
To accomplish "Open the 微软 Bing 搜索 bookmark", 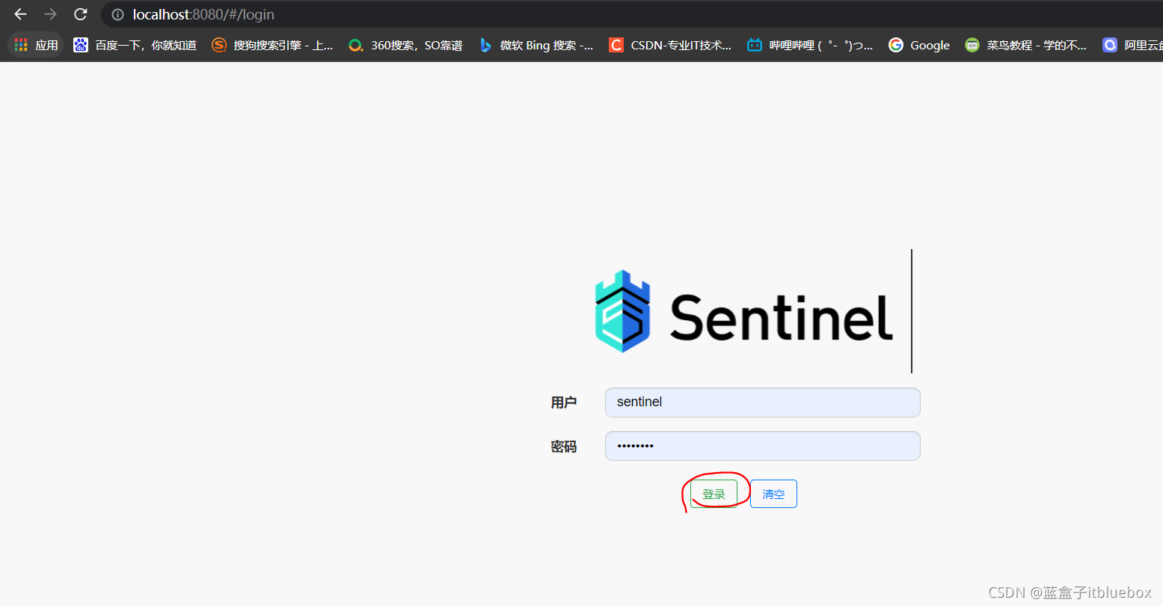I will click(536, 45).
